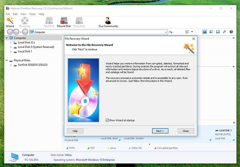Select the Computer tree root

tap(20, 38)
